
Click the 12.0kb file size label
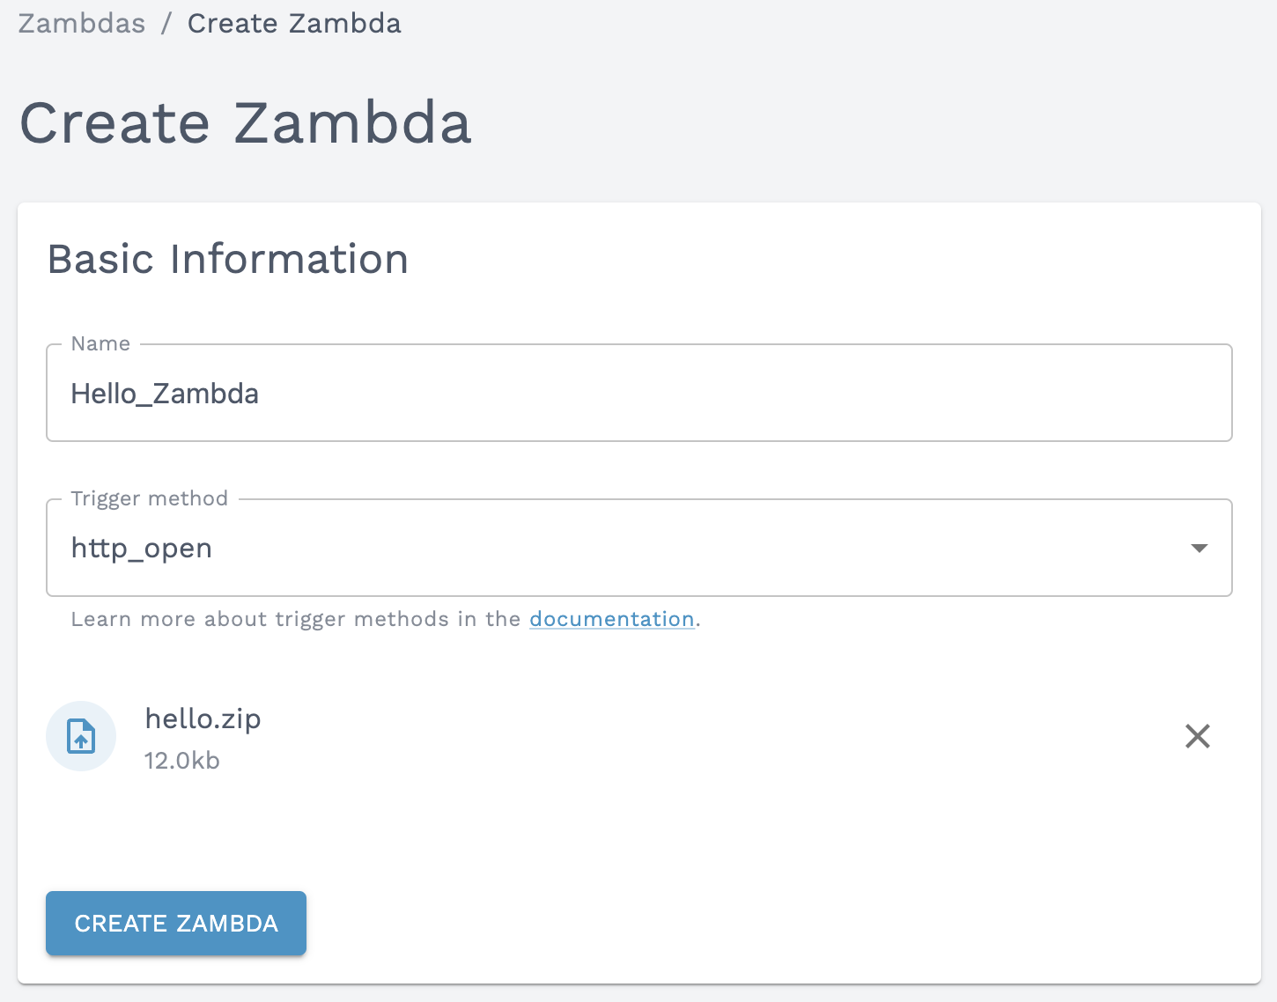click(181, 761)
